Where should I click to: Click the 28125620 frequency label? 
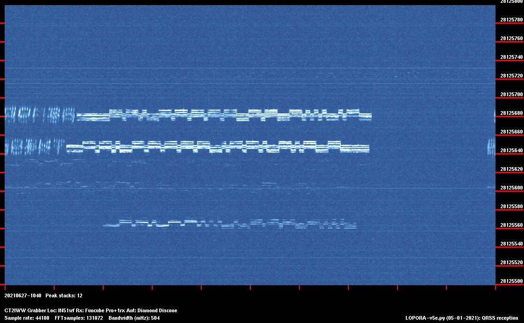(511, 169)
